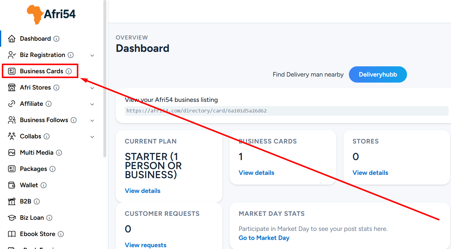Click the info icon beside Packages
451x249 pixels.
click(x=52, y=169)
